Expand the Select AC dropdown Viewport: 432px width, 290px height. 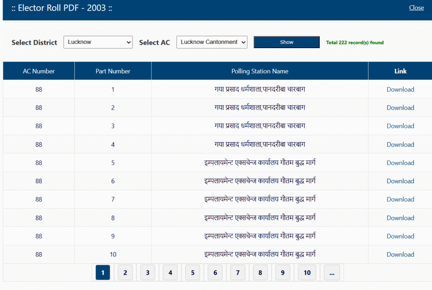click(x=212, y=42)
